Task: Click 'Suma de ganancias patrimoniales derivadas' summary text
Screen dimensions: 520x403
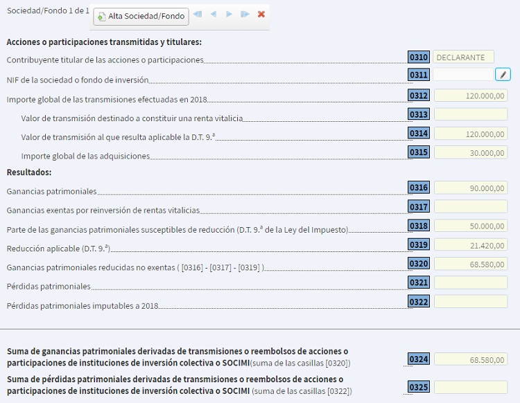Action: (178, 357)
